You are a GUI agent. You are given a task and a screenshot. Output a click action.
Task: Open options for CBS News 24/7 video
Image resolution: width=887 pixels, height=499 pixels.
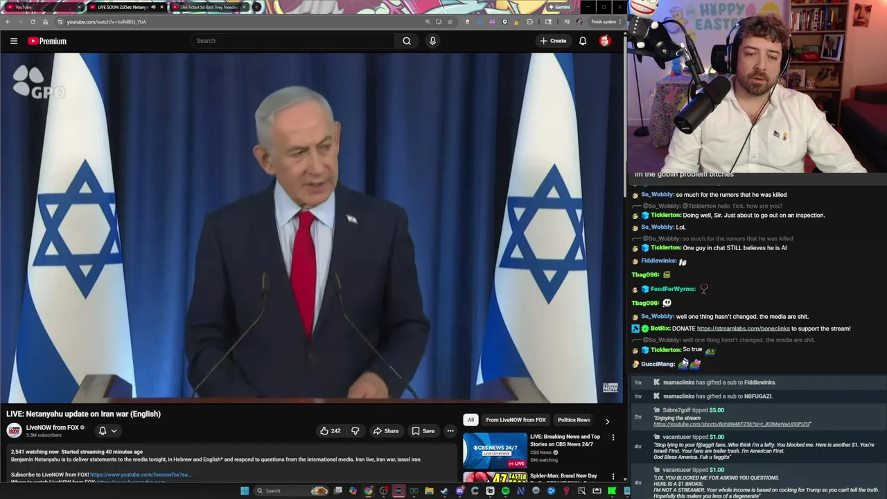613,437
